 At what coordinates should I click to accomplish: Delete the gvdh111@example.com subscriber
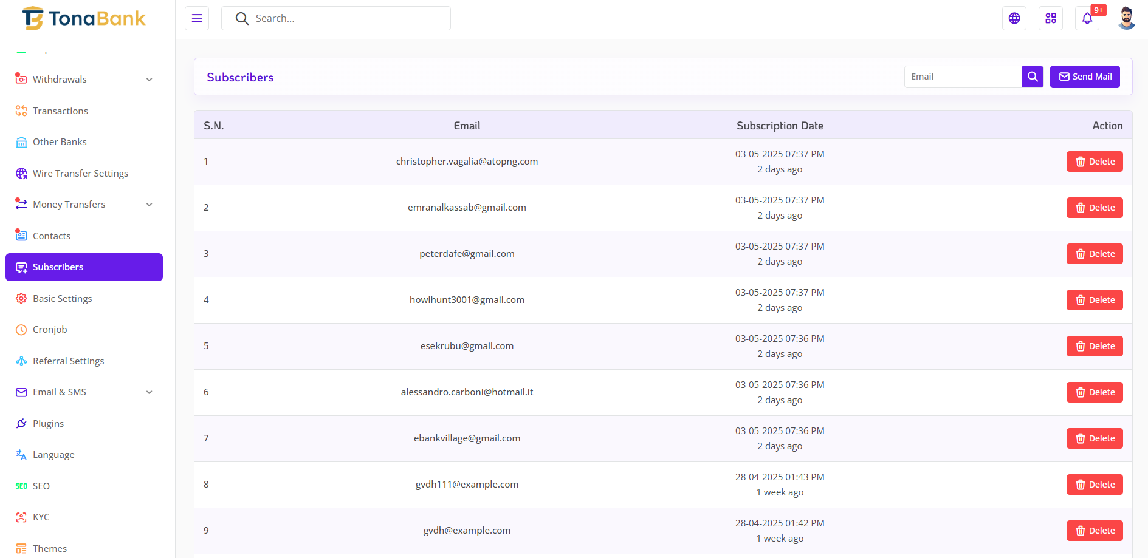click(x=1094, y=485)
